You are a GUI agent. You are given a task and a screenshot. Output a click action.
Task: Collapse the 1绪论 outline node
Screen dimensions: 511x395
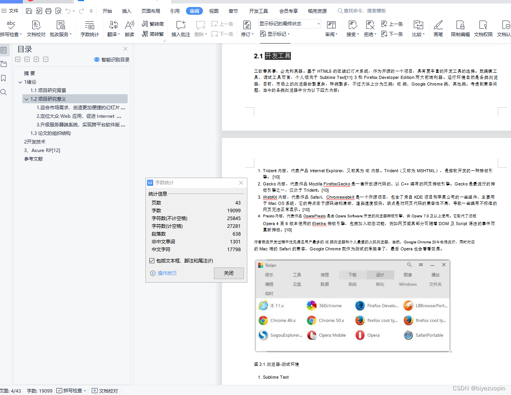[x=20, y=82]
